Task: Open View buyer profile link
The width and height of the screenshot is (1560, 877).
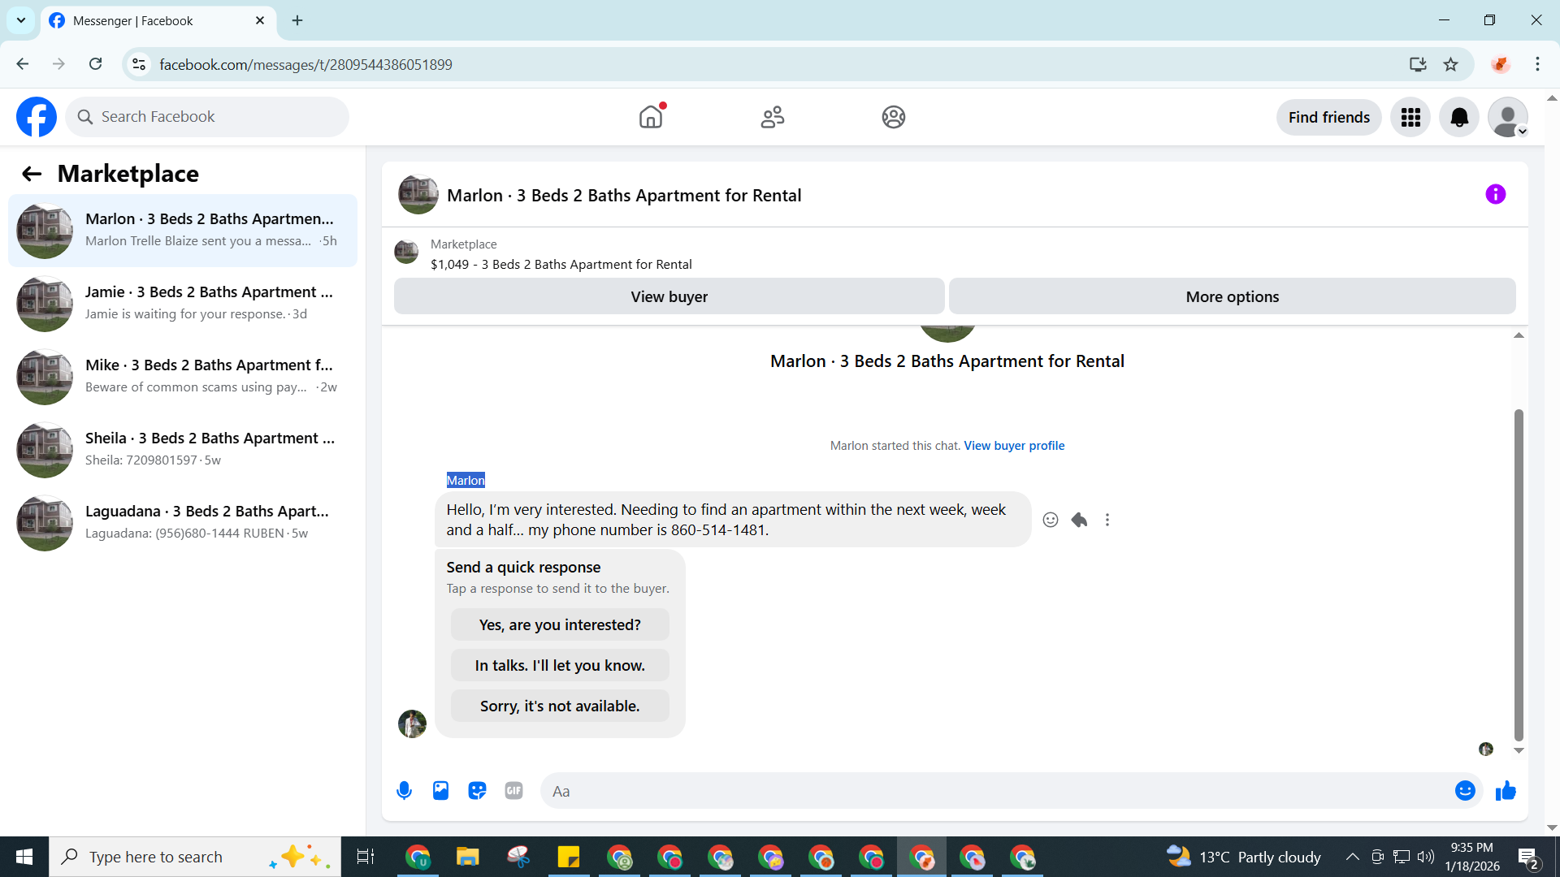Action: (x=1014, y=446)
